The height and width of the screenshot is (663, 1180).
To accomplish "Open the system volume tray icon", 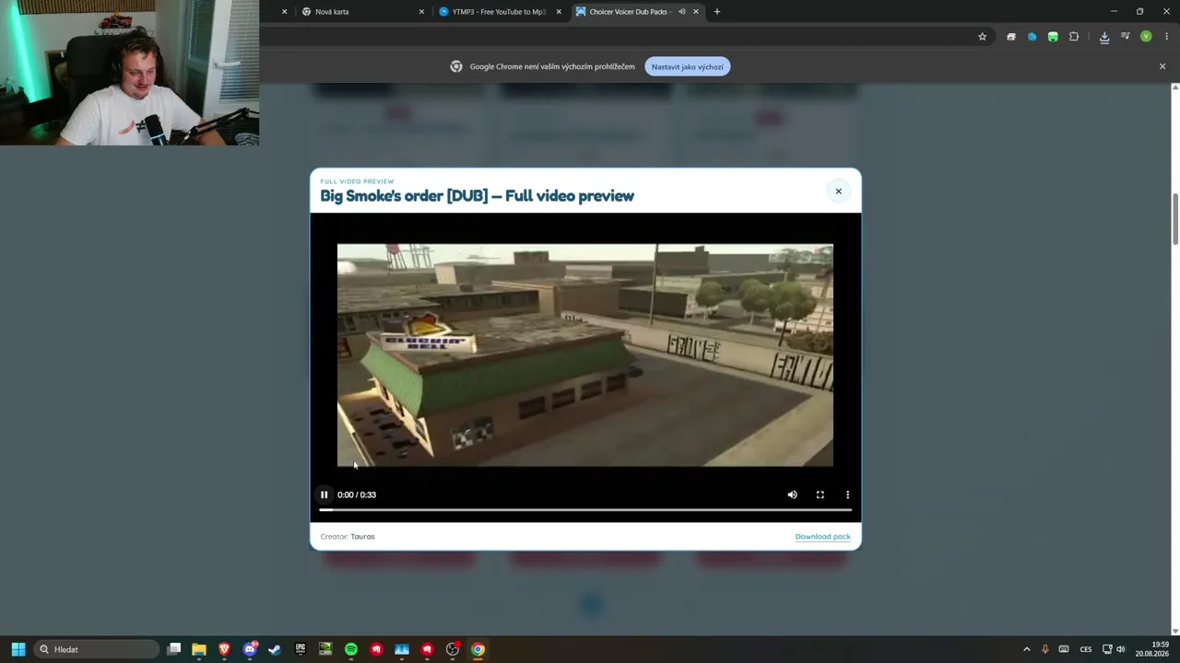I will 1121,649.
